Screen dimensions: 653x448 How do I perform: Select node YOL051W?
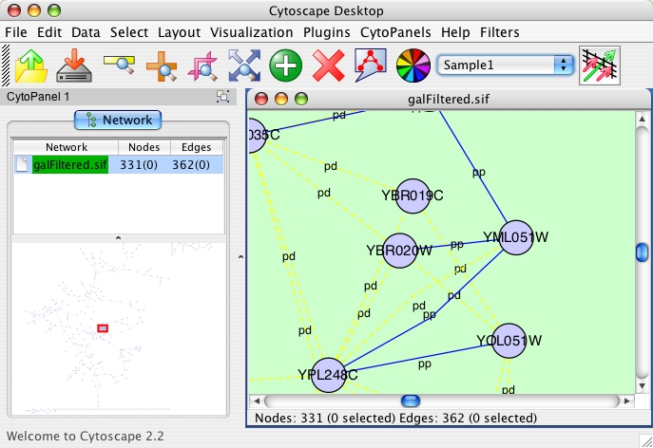509,341
